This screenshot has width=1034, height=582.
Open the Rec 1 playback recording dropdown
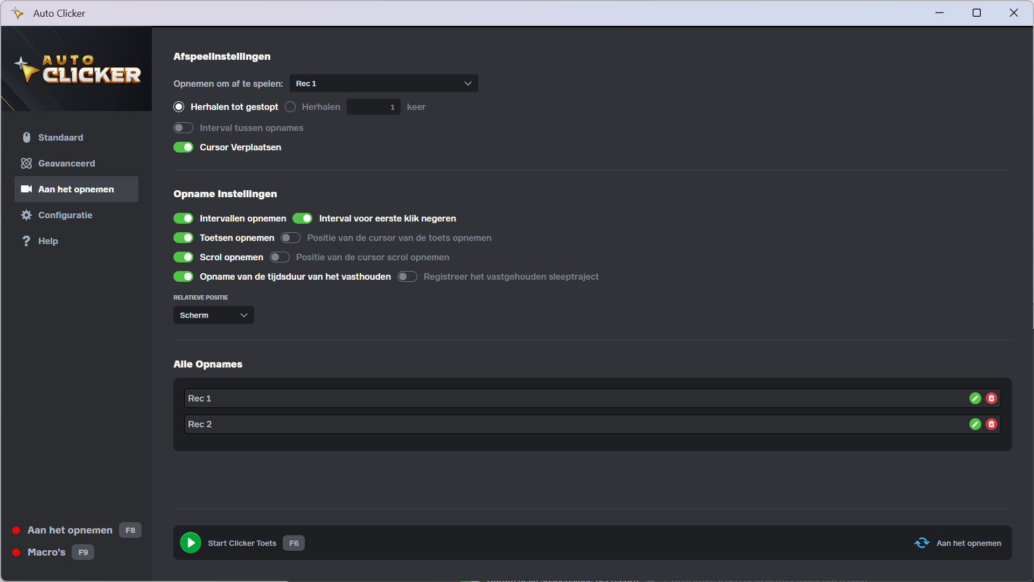pos(383,84)
